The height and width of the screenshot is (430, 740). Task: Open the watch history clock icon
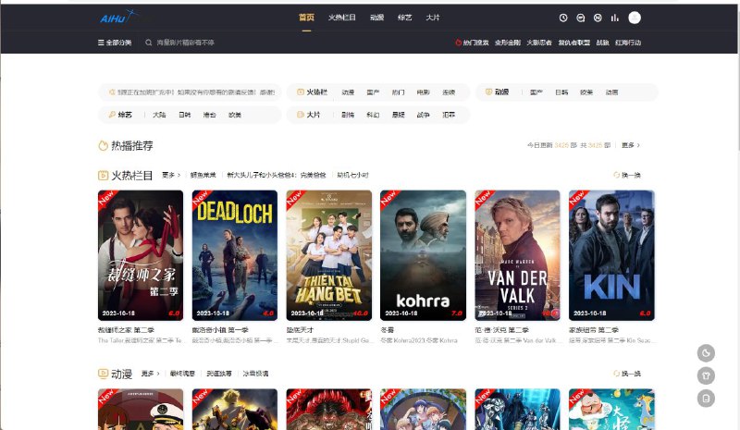pos(563,18)
